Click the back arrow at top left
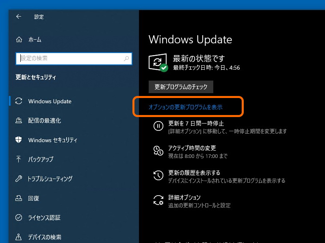Viewport: 325px width, 243px height. click(19, 17)
